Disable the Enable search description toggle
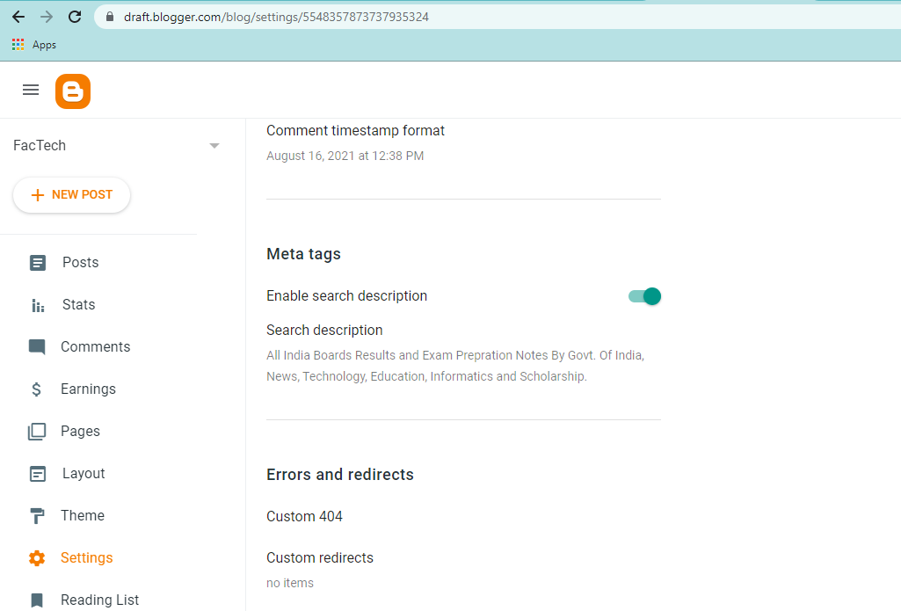The image size is (901, 611). pyautogui.click(x=644, y=296)
